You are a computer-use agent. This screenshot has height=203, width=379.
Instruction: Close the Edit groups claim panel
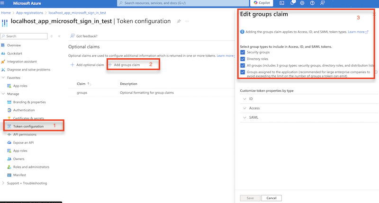tap(374, 14)
